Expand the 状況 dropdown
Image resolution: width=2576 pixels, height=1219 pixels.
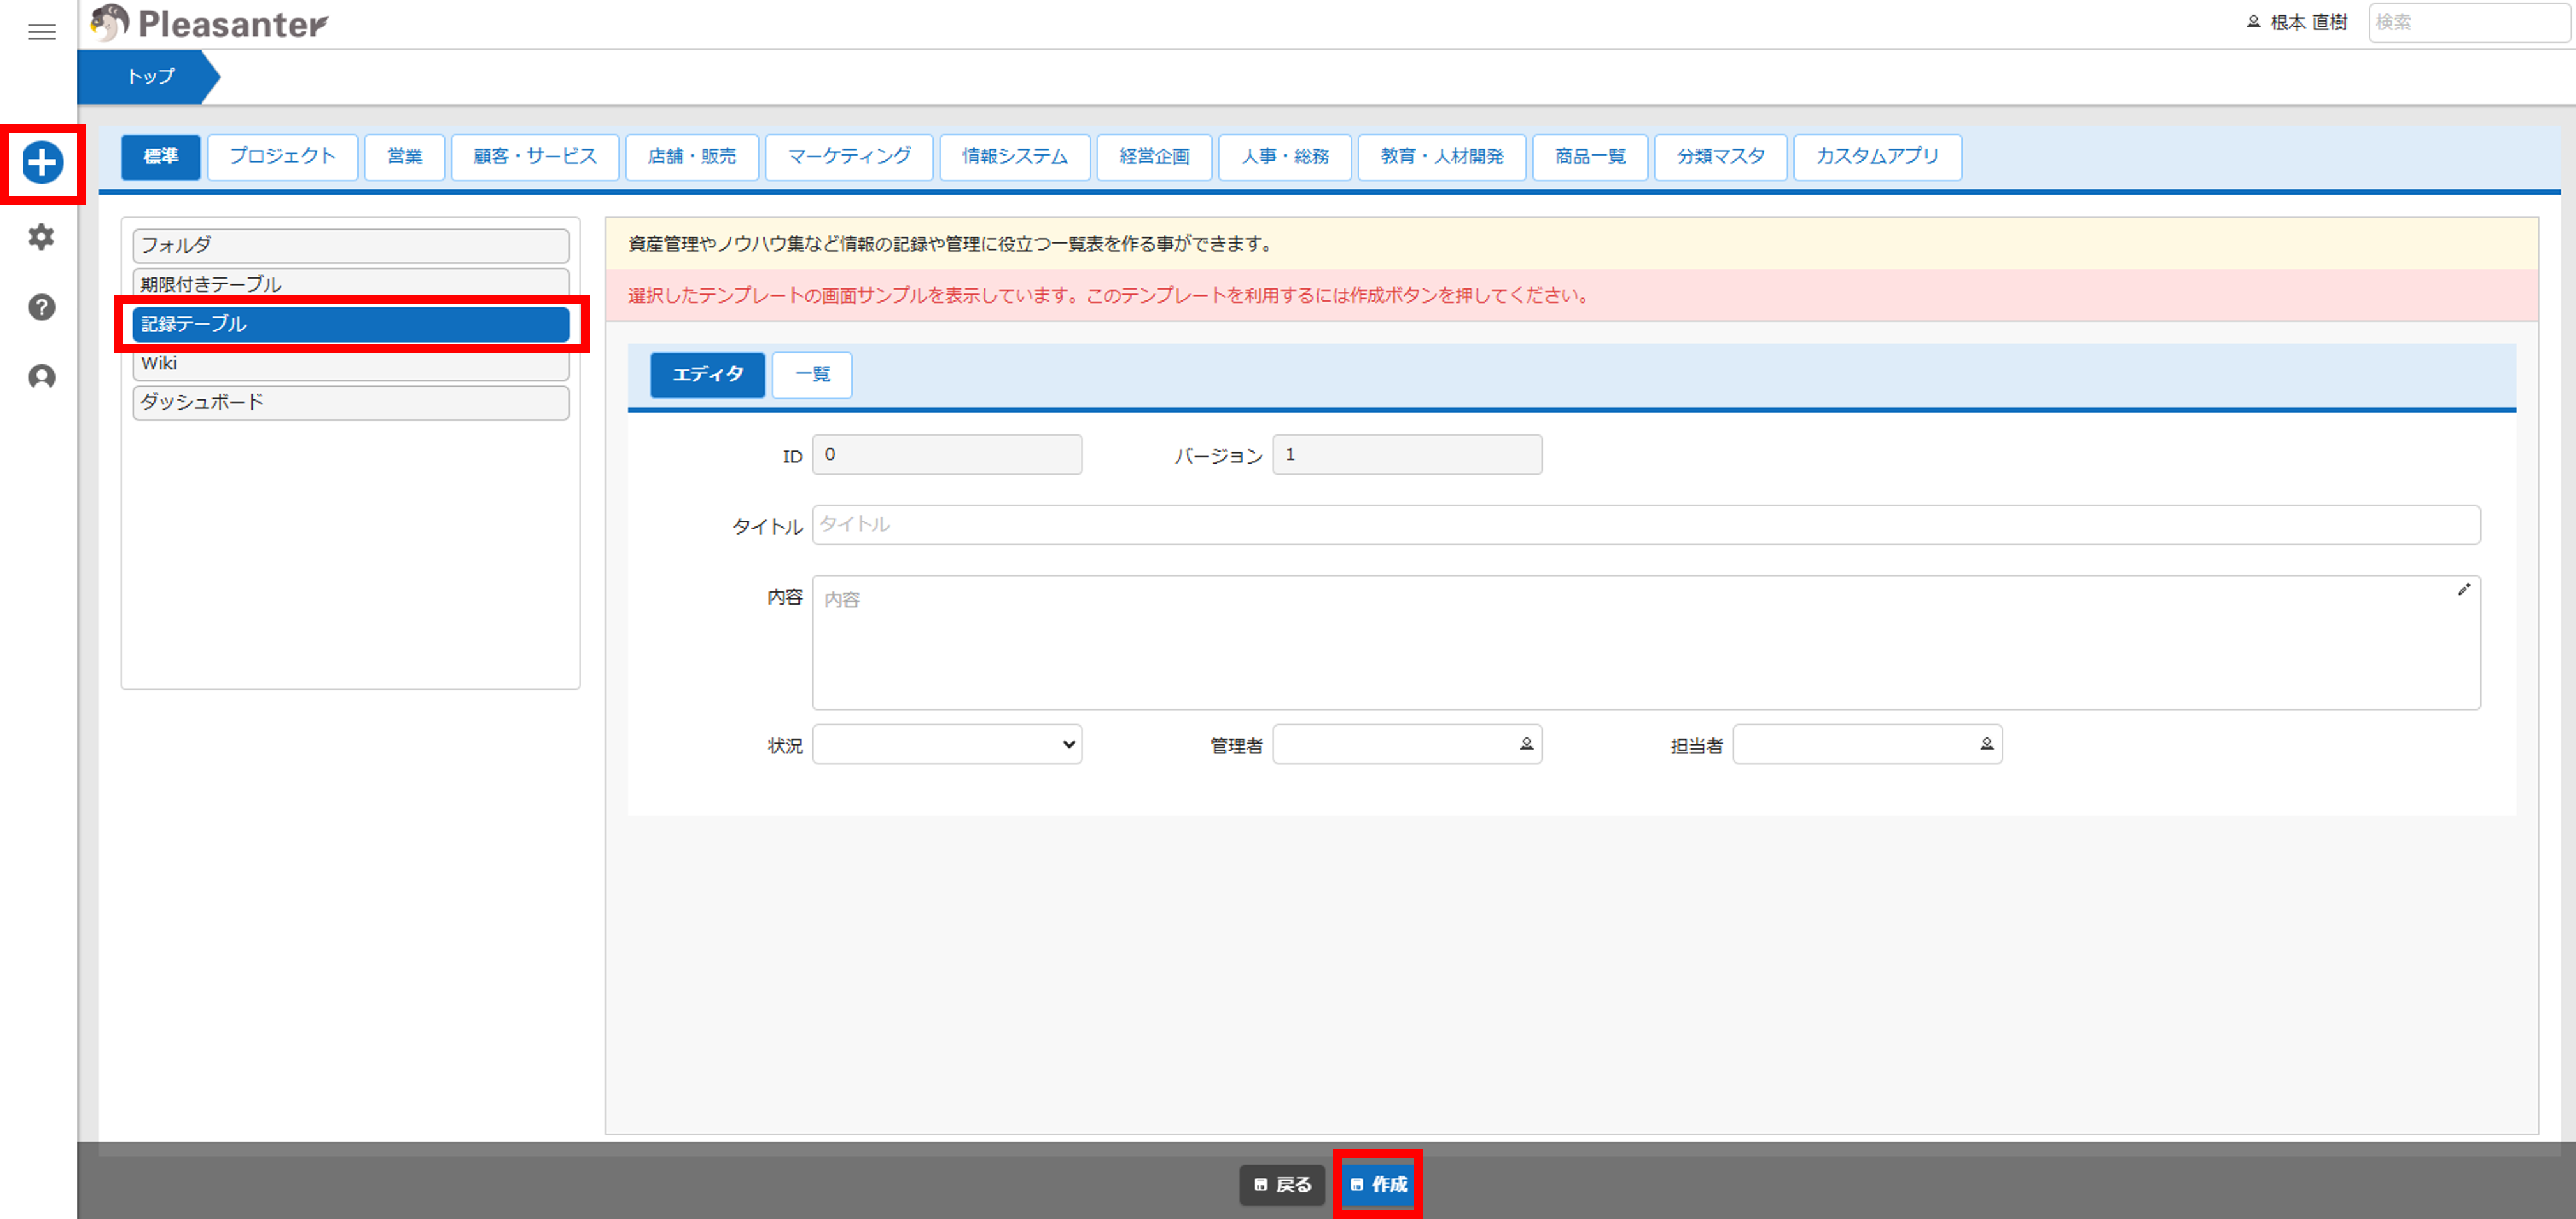[x=946, y=744]
